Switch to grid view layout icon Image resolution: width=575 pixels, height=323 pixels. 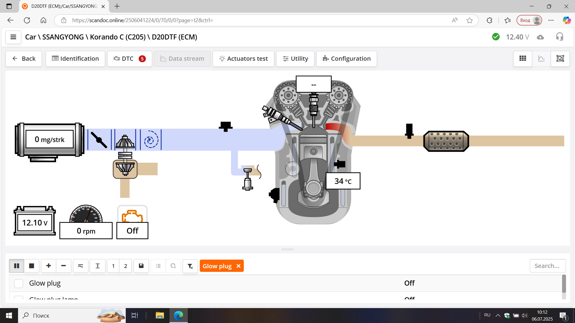pos(523,59)
